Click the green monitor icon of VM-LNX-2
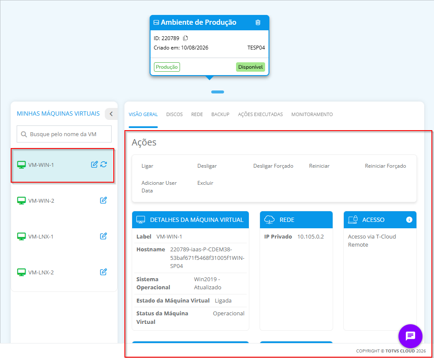The image size is (434, 358). 21,272
